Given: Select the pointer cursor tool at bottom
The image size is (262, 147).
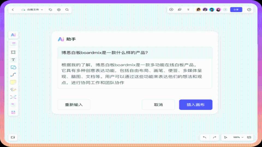Looking at the screenshot, I should pyautogui.click(x=226, y=137).
